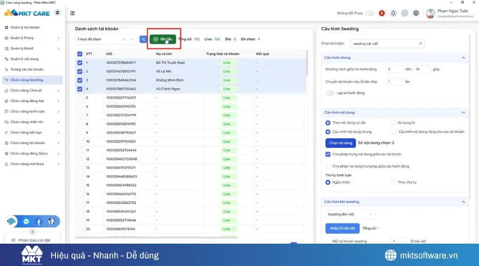Image resolution: width=479 pixels, height=266 pixels.
Task: Open Pham Ngoc Tuan profile avatar
Action: pyautogui.click(x=430, y=13)
